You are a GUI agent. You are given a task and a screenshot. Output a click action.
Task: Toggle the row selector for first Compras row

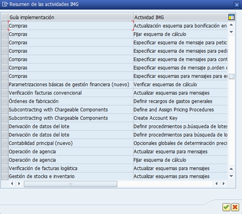pos(5,26)
